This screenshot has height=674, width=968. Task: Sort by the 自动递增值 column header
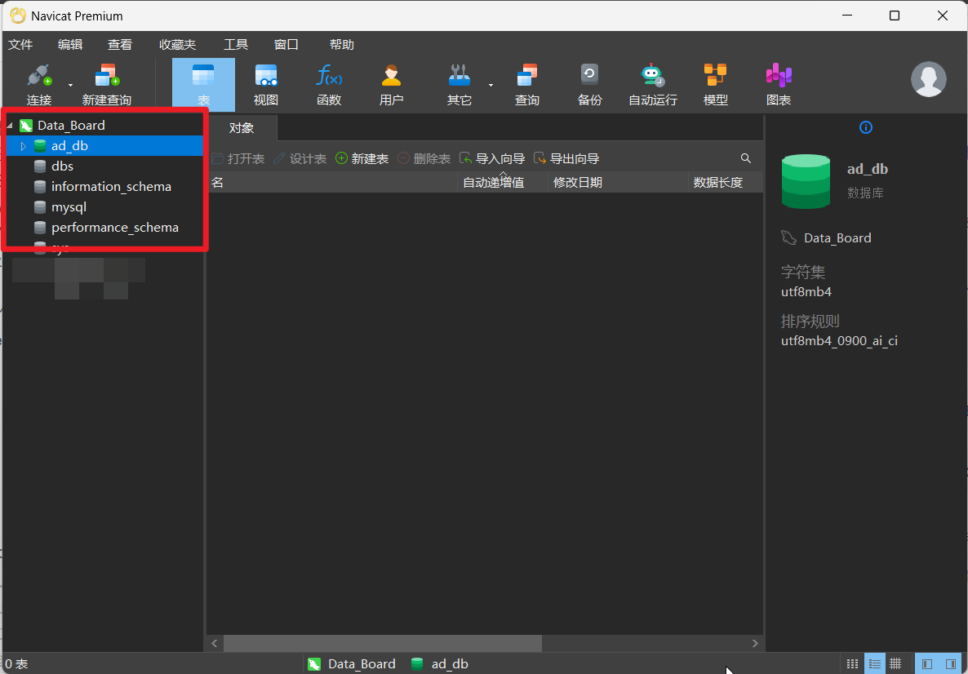(x=503, y=182)
